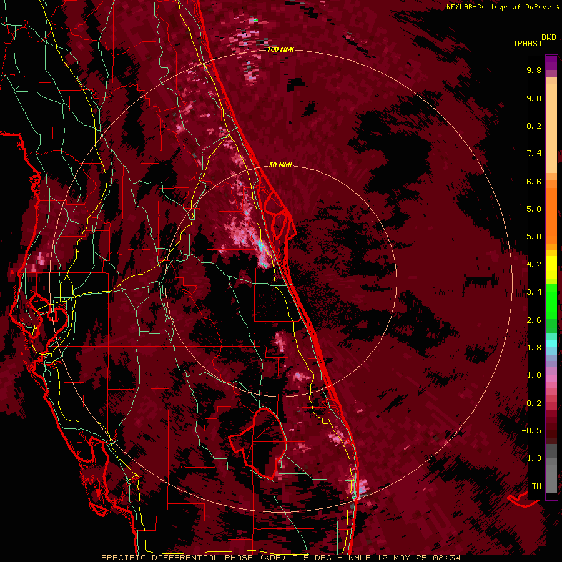Pick the peach band near 8.2
Screen dimensions: 562x562
click(551, 128)
